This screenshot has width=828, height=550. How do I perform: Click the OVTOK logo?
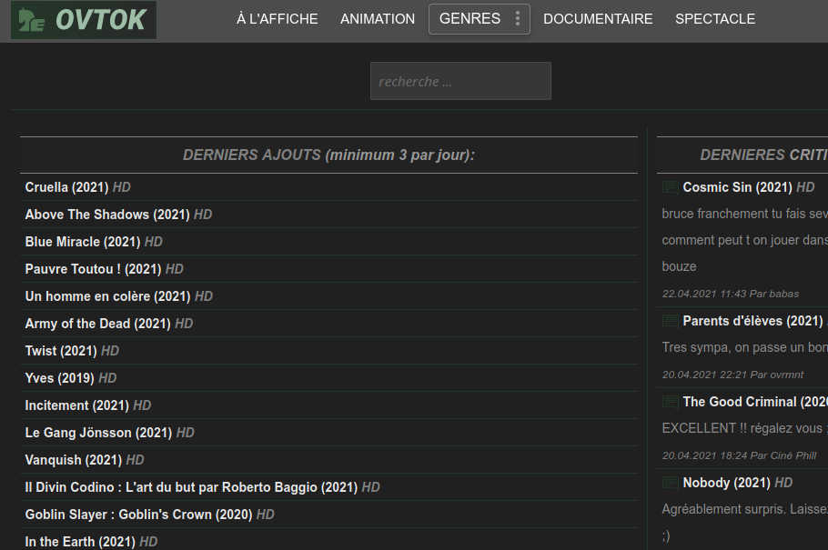pos(84,20)
